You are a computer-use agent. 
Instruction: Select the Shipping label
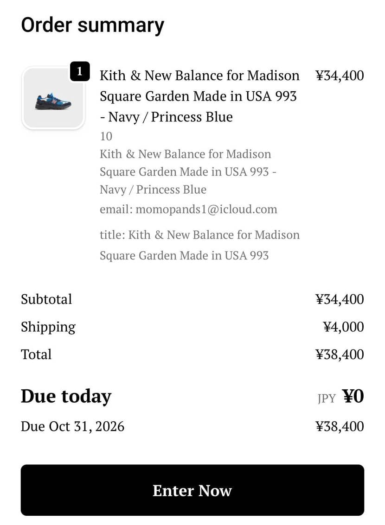[48, 327]
